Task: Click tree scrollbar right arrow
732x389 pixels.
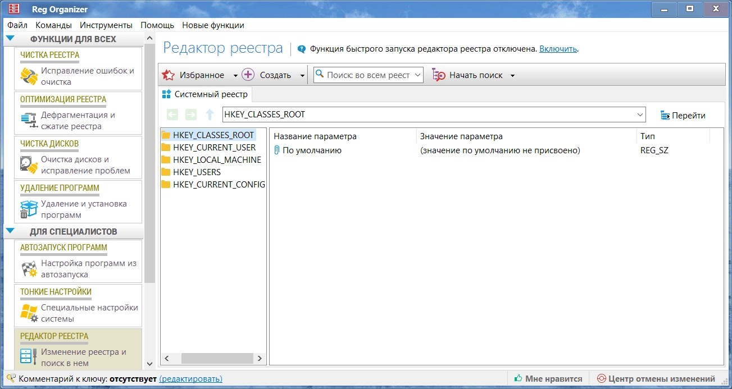Action: tap(260, 358)
